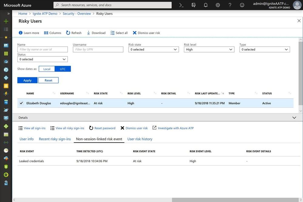Expand the Risk state dropdown

(153, 49)
